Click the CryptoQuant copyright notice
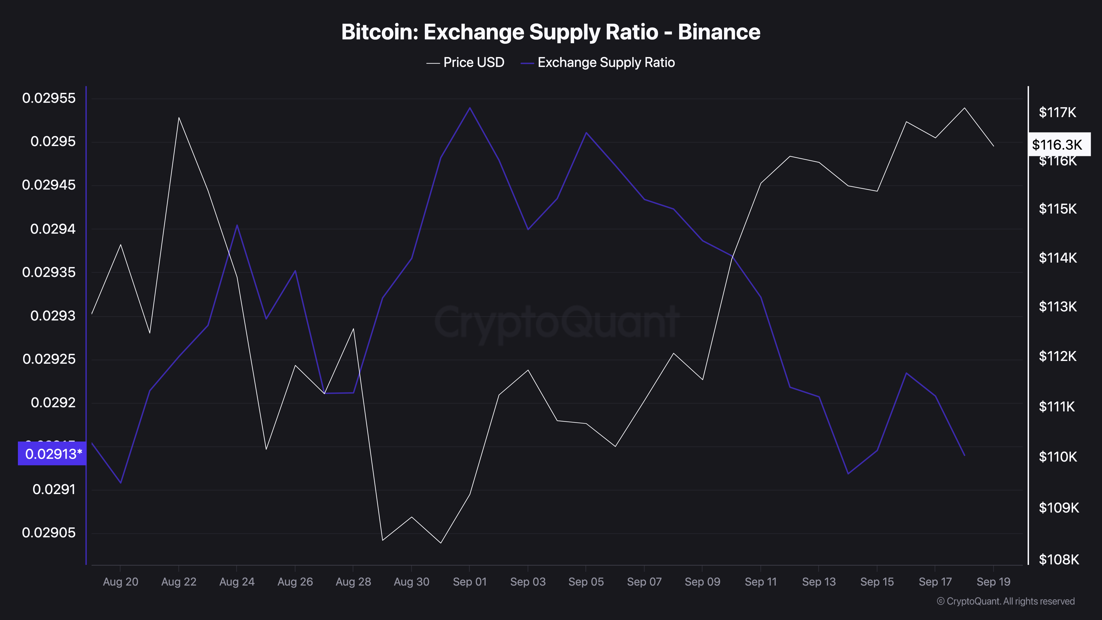This screenshot has width=1102, height=620. pyautogui.click(x=1005, y=601)
